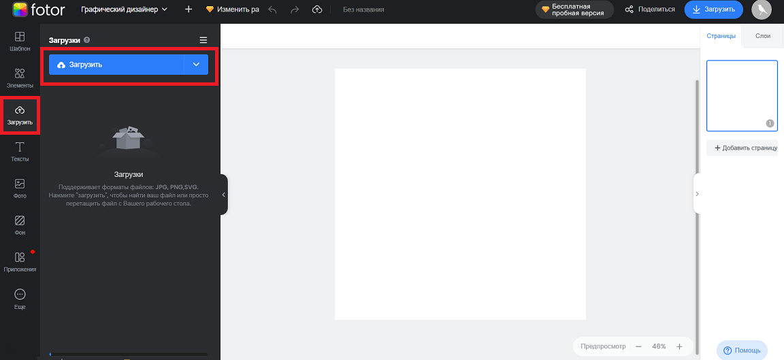Click the Без названия title field

pos(363,10)
